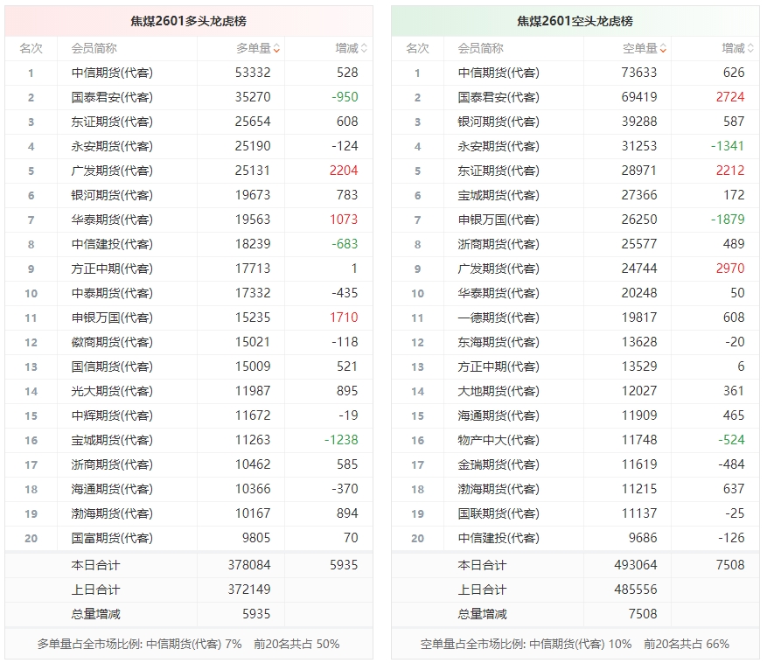Select 国信期货(代客) row name

click(112, 366)
